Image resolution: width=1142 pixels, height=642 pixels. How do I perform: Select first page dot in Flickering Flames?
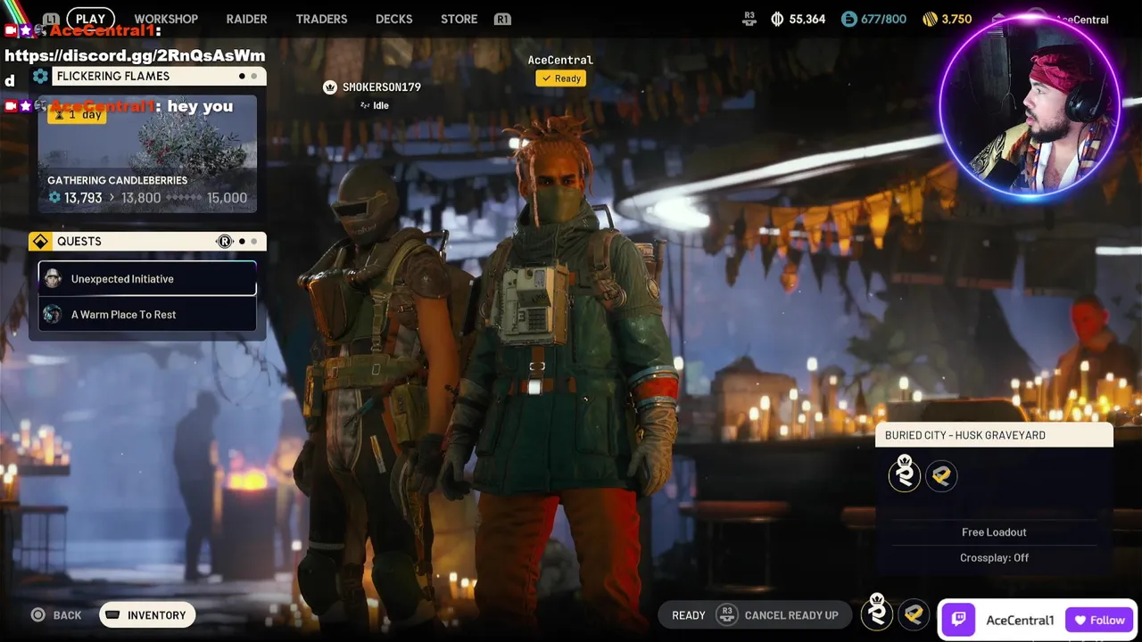[x=242, y=77]
